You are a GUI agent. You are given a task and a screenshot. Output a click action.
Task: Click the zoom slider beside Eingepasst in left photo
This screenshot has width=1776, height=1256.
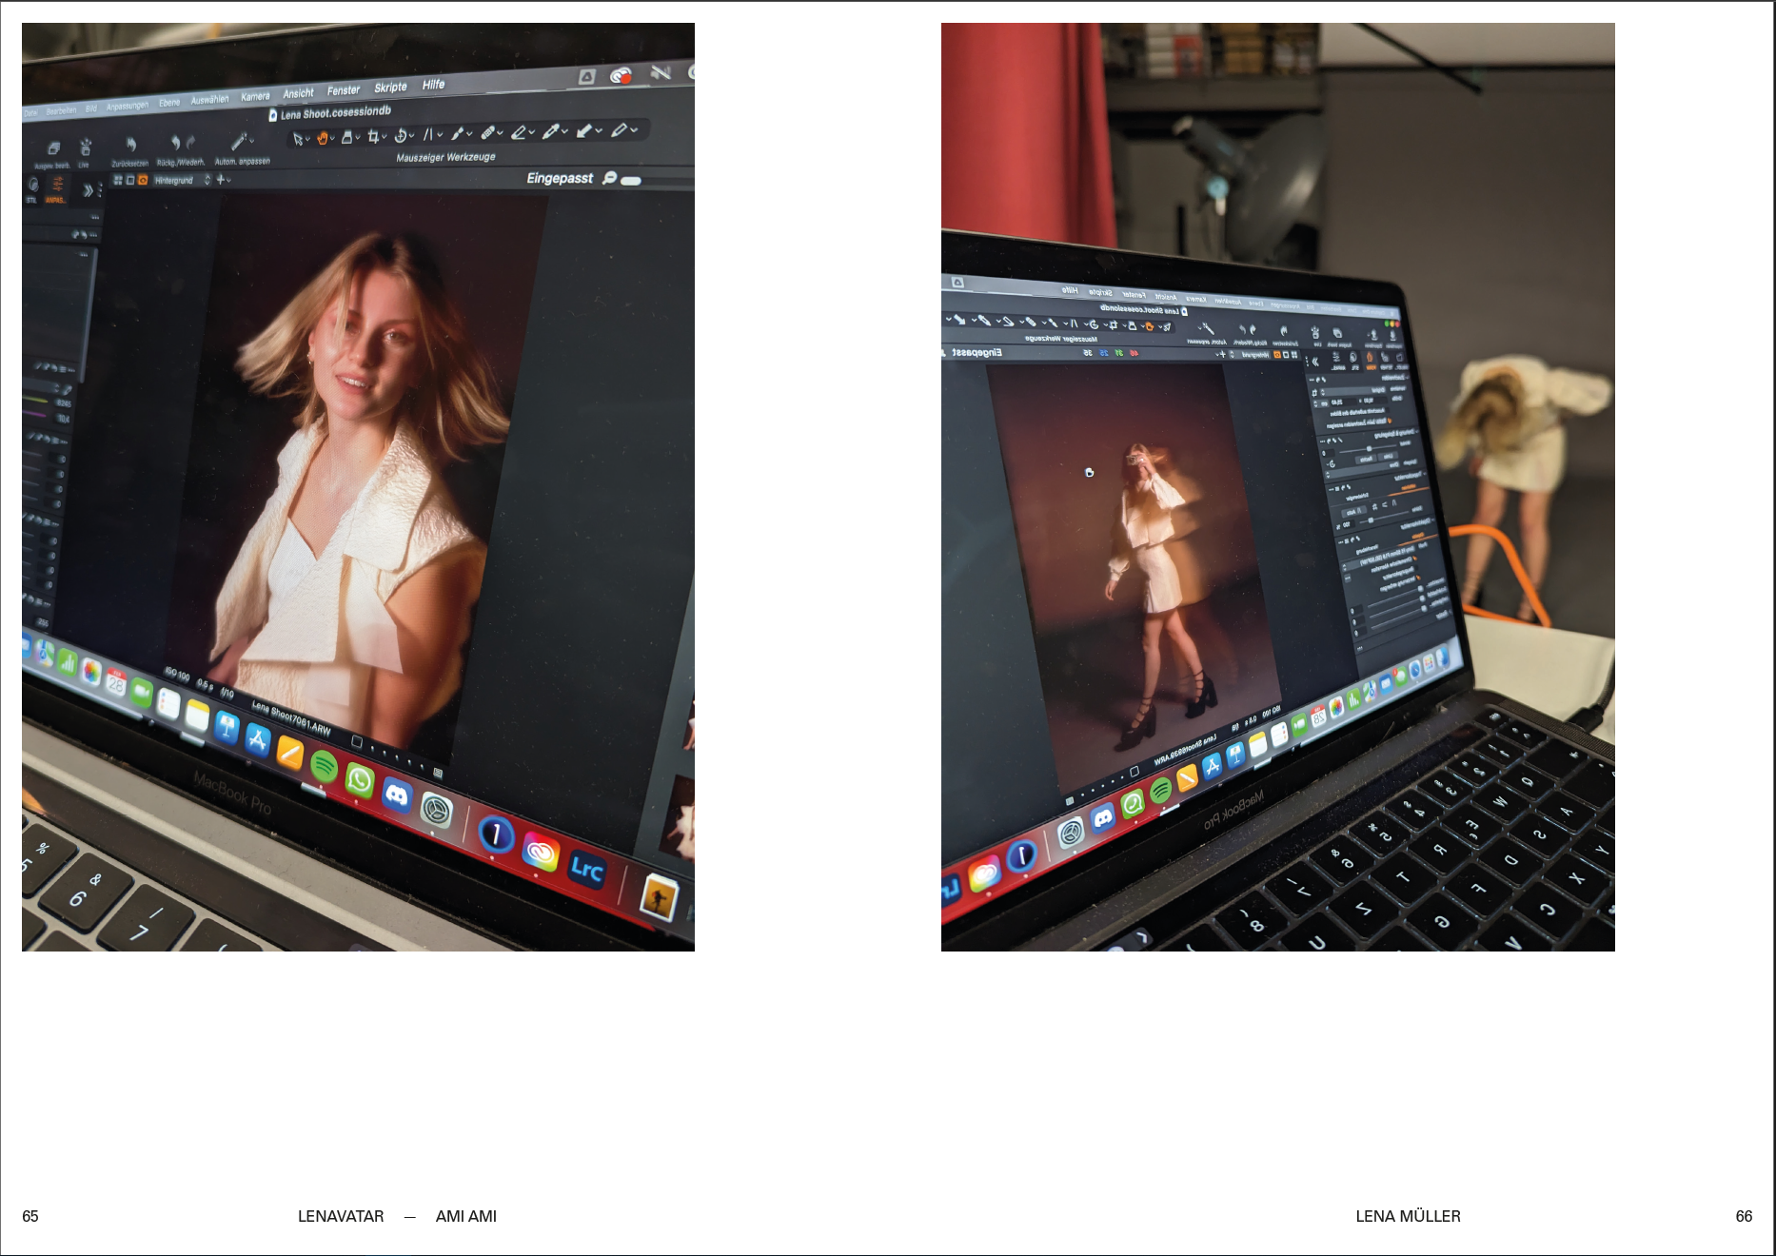(631, 181)
